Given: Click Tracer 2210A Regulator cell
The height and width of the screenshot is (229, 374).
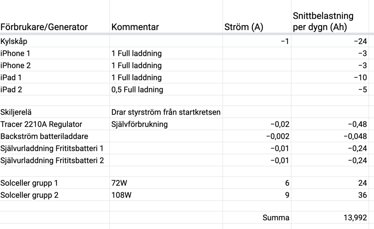Looking at the screenshot, I should 55,124.
